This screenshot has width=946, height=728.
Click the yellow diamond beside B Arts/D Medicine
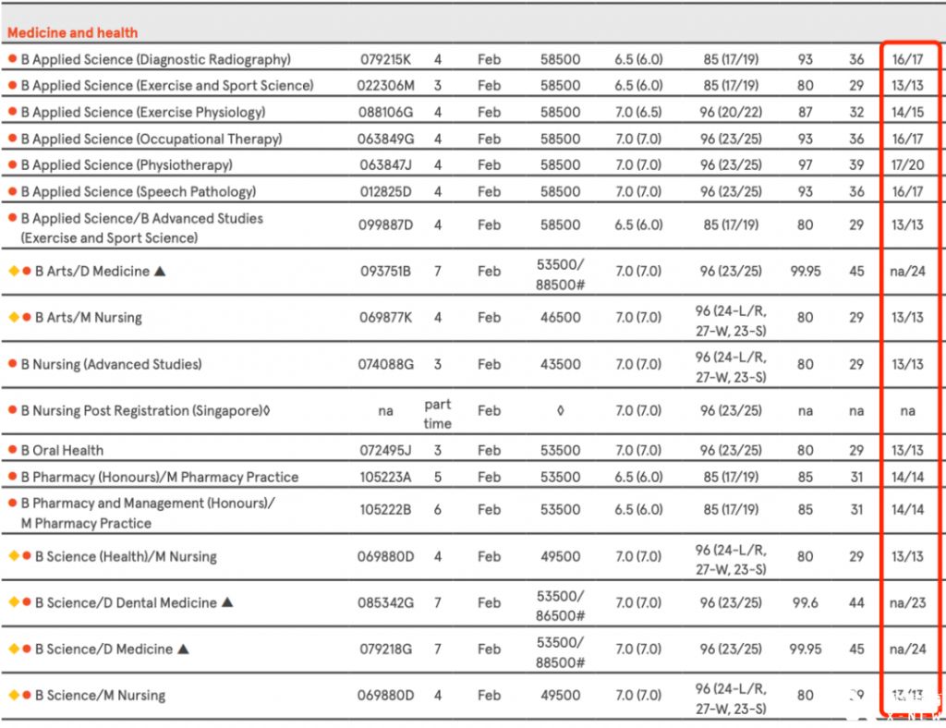[13, 271]
